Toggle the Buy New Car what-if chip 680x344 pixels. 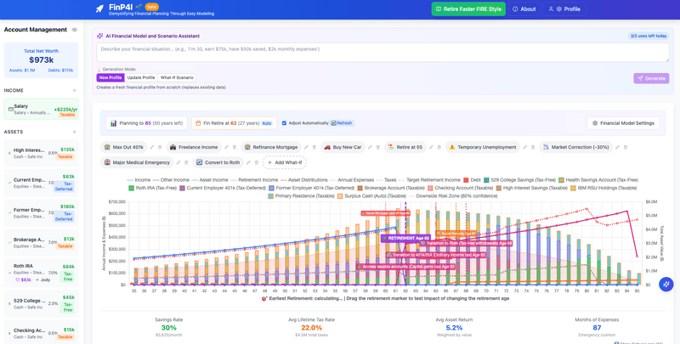pyautogui.click(x=343, y=147)
